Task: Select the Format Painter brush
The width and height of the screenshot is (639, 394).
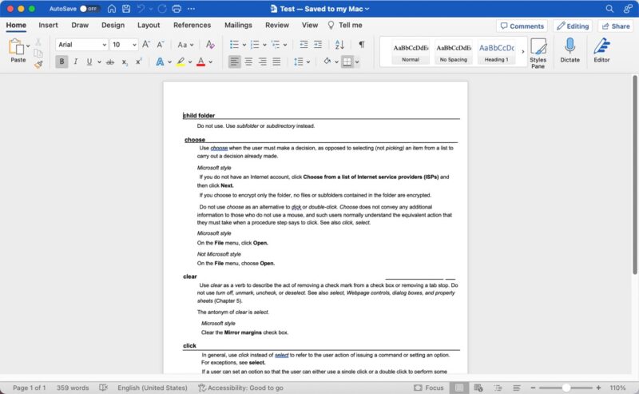Action: point(38,65)
